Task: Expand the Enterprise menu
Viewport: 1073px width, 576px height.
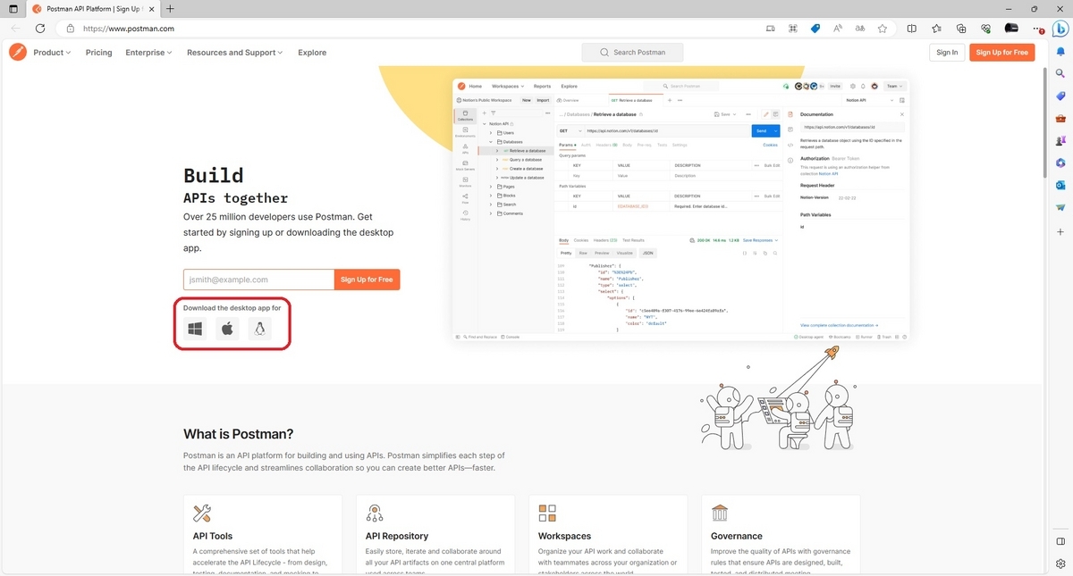Action: (x=149, y=53)
